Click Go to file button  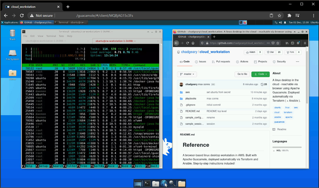coord(242,74)
